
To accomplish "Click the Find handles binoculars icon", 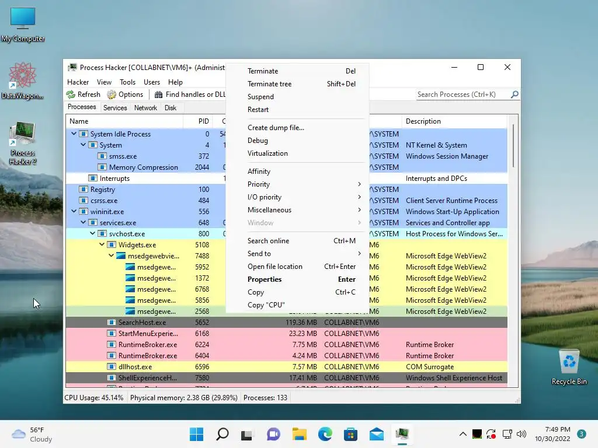I will tap(158, 94).
